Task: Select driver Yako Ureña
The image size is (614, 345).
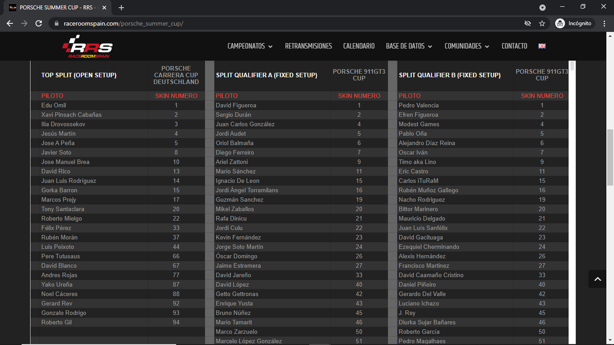Action: point(57,285)
